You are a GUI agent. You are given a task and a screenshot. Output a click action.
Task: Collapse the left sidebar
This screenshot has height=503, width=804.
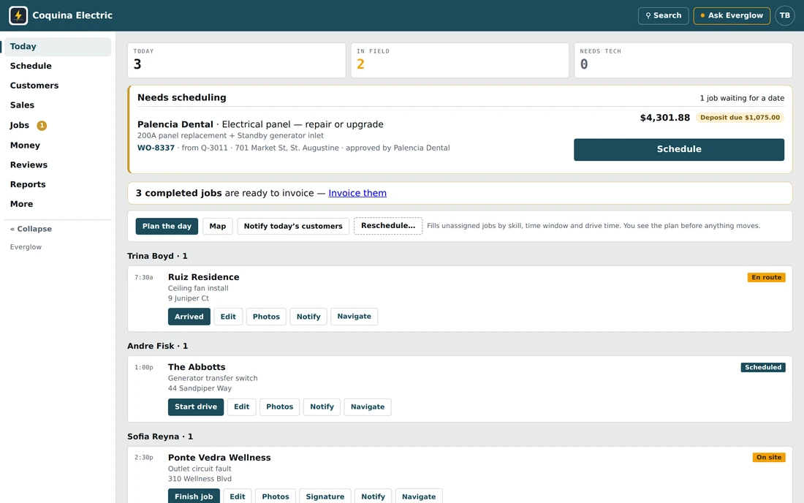31,229
